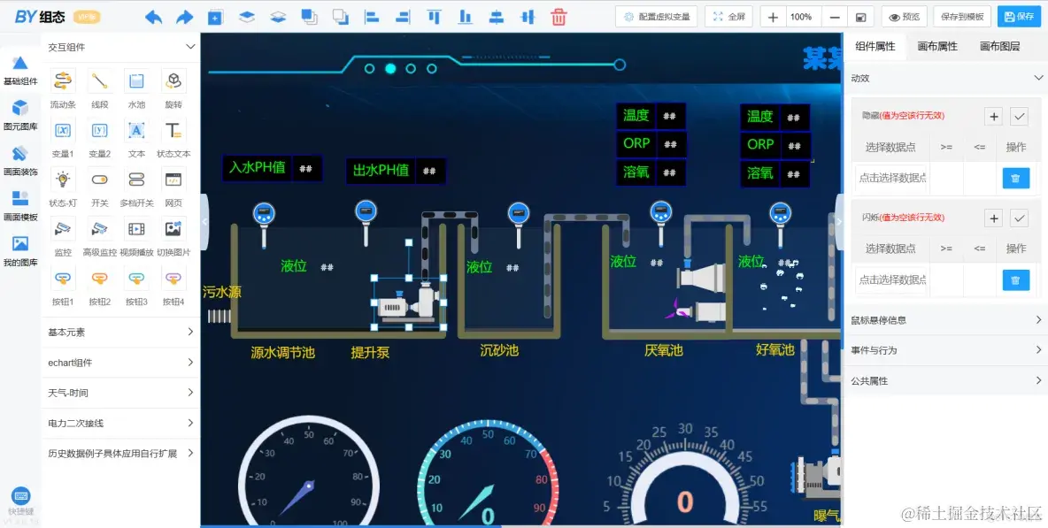Click the 预览 preview button
Image resolution: width=1048 pixels, height=528 pixels.
[904, 16]
